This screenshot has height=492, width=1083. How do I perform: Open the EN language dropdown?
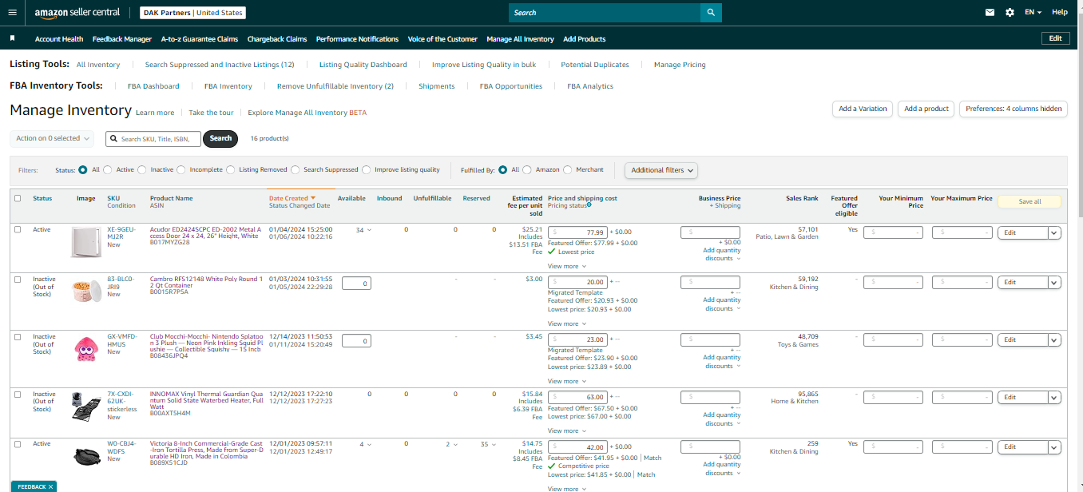click(x=1033, y=13)
